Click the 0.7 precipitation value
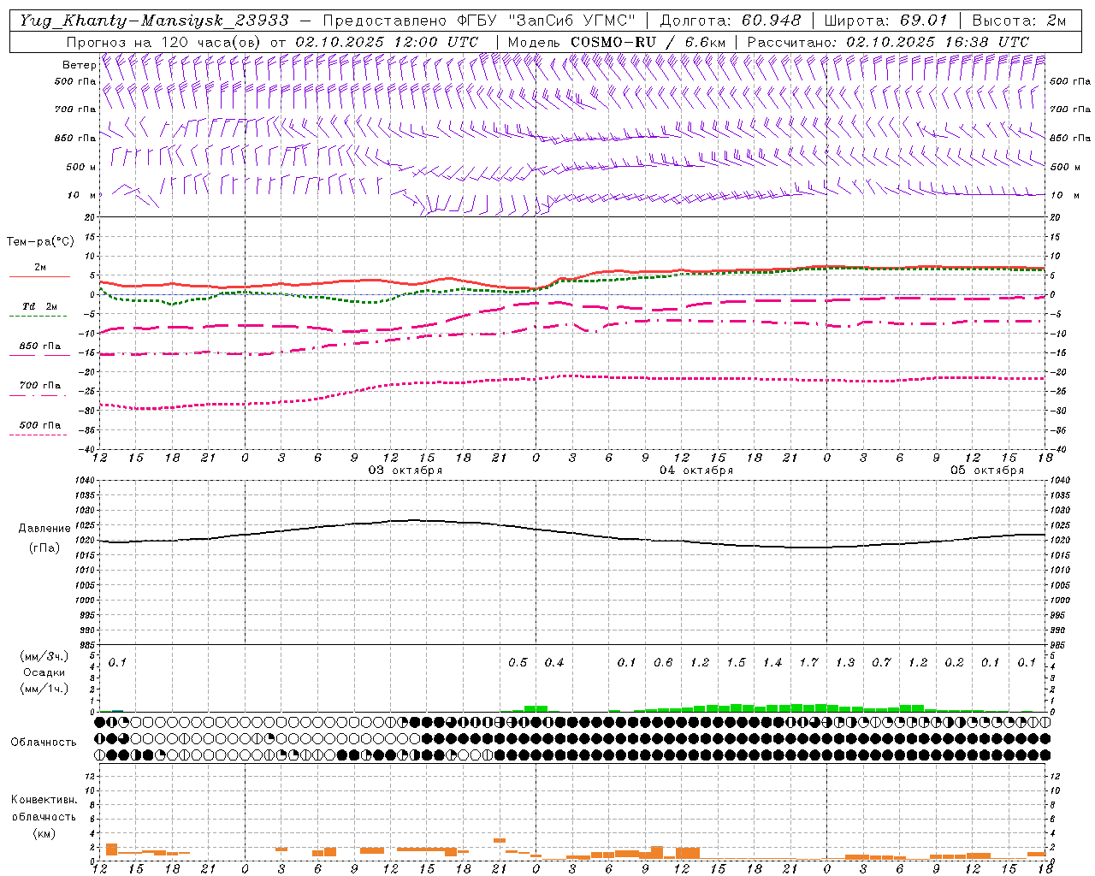The image size is (1095, 876). (x=881, y=662)
